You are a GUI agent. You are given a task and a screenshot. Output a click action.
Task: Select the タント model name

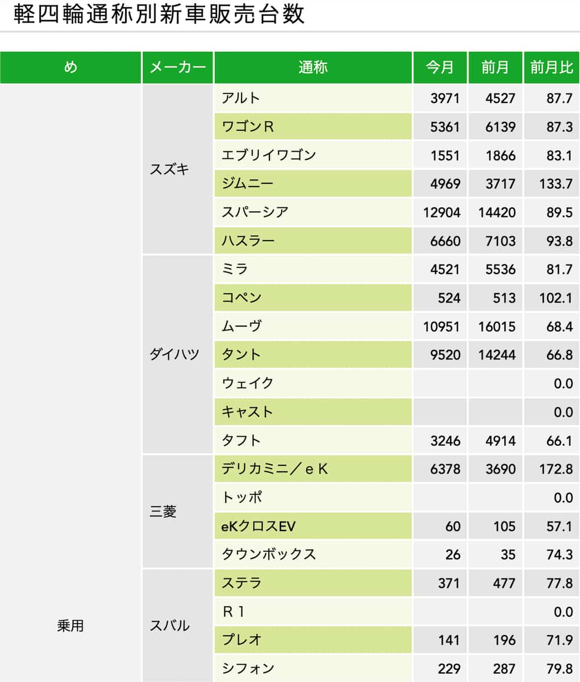pos(241,354)
